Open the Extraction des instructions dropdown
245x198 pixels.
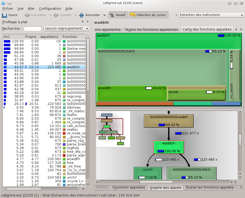(211, 15)
